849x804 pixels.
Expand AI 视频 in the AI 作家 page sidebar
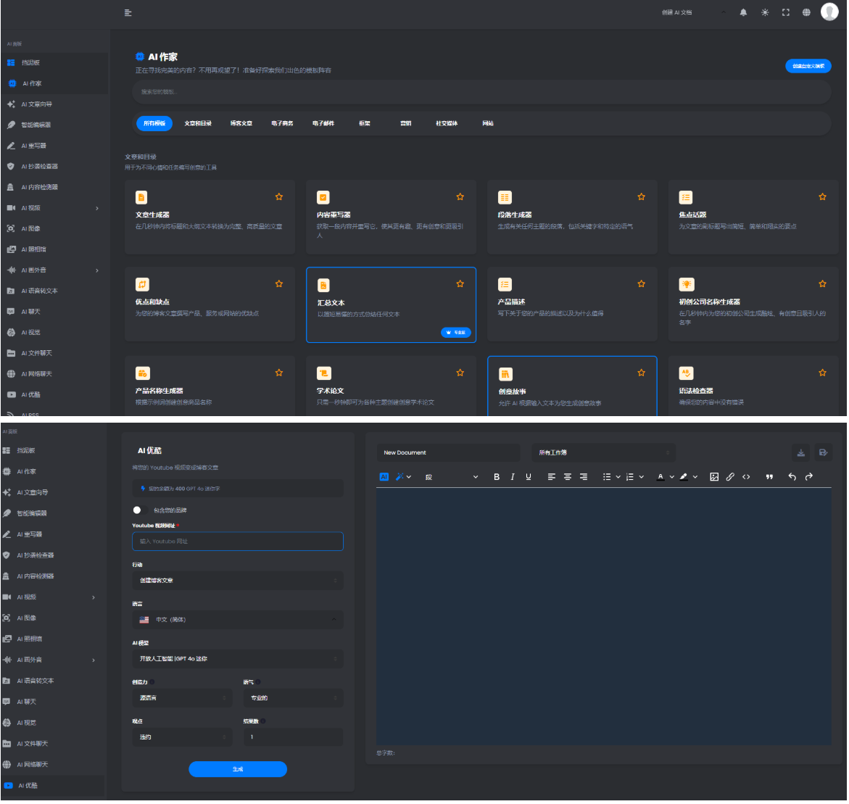[x=54, y=208]
